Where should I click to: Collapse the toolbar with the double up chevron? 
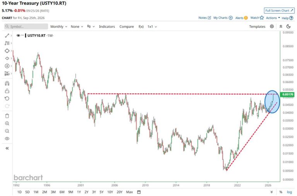(281, 26)
